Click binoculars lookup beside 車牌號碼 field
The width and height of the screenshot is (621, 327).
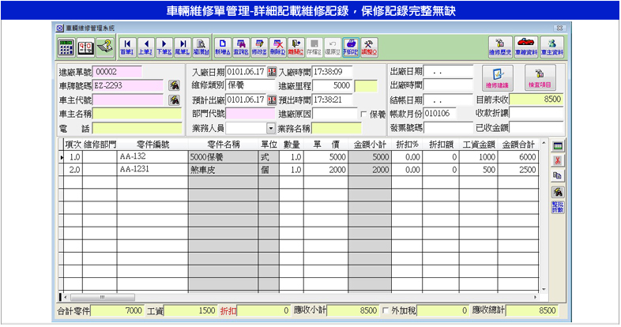pyautogui.click(x=174, y=85)
